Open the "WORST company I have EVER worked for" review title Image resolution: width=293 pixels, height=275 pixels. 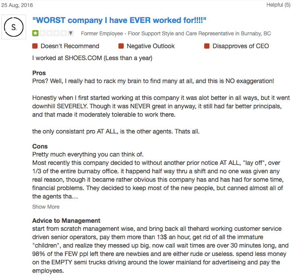tap(120, 21)
